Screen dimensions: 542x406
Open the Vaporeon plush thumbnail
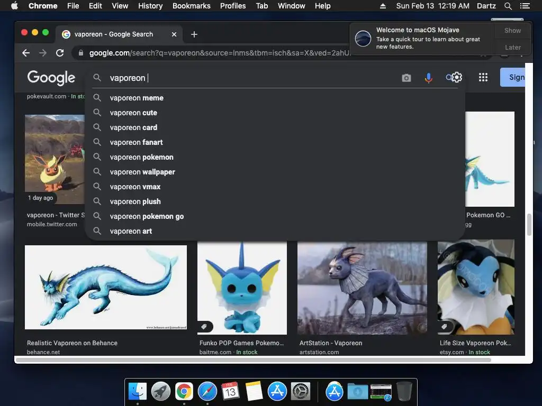click(x=476, y=287)
